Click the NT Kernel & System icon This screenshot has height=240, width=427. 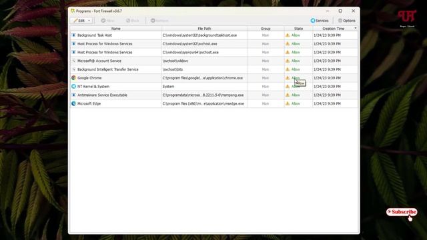(x=73, y=86)
